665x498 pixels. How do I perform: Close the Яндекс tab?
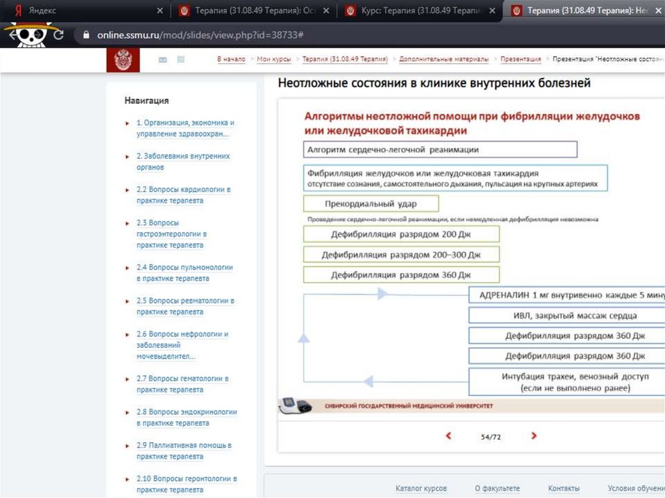pyautogui.click(x=160, y=10)
